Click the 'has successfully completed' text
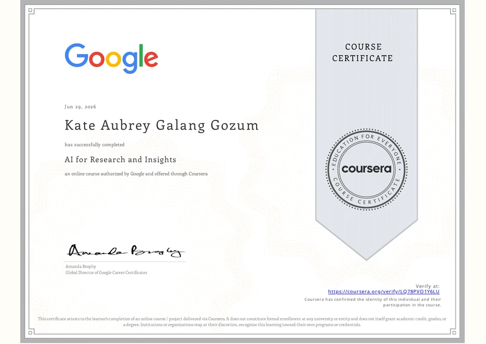The width and height of the screenshot is (486, 344). 95,145
